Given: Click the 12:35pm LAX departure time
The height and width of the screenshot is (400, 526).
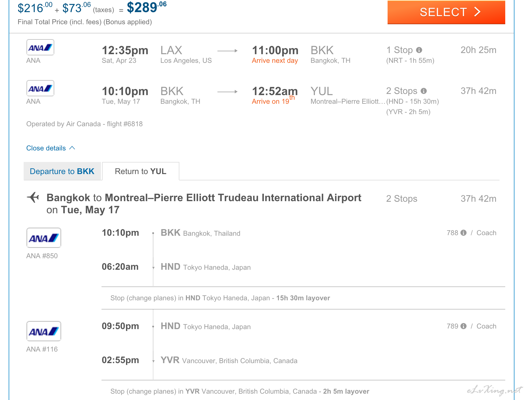Looking at the screenshot, I should (x=125, y=50).
